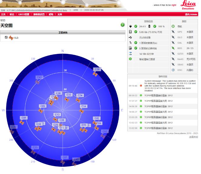The image size is (201, 174).
Task: Click the data stream arrows icon
Action: tap(130, 43)
